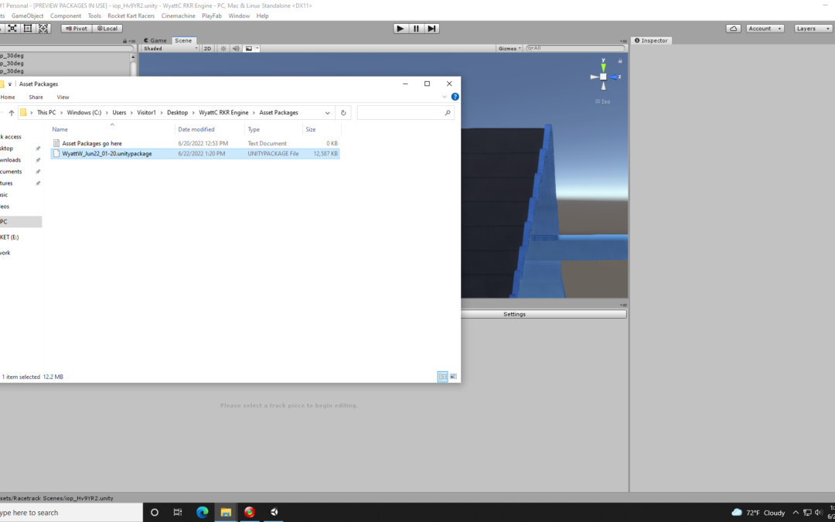
Task: Toggle scene effects image icon
Action: click(249, 49)
